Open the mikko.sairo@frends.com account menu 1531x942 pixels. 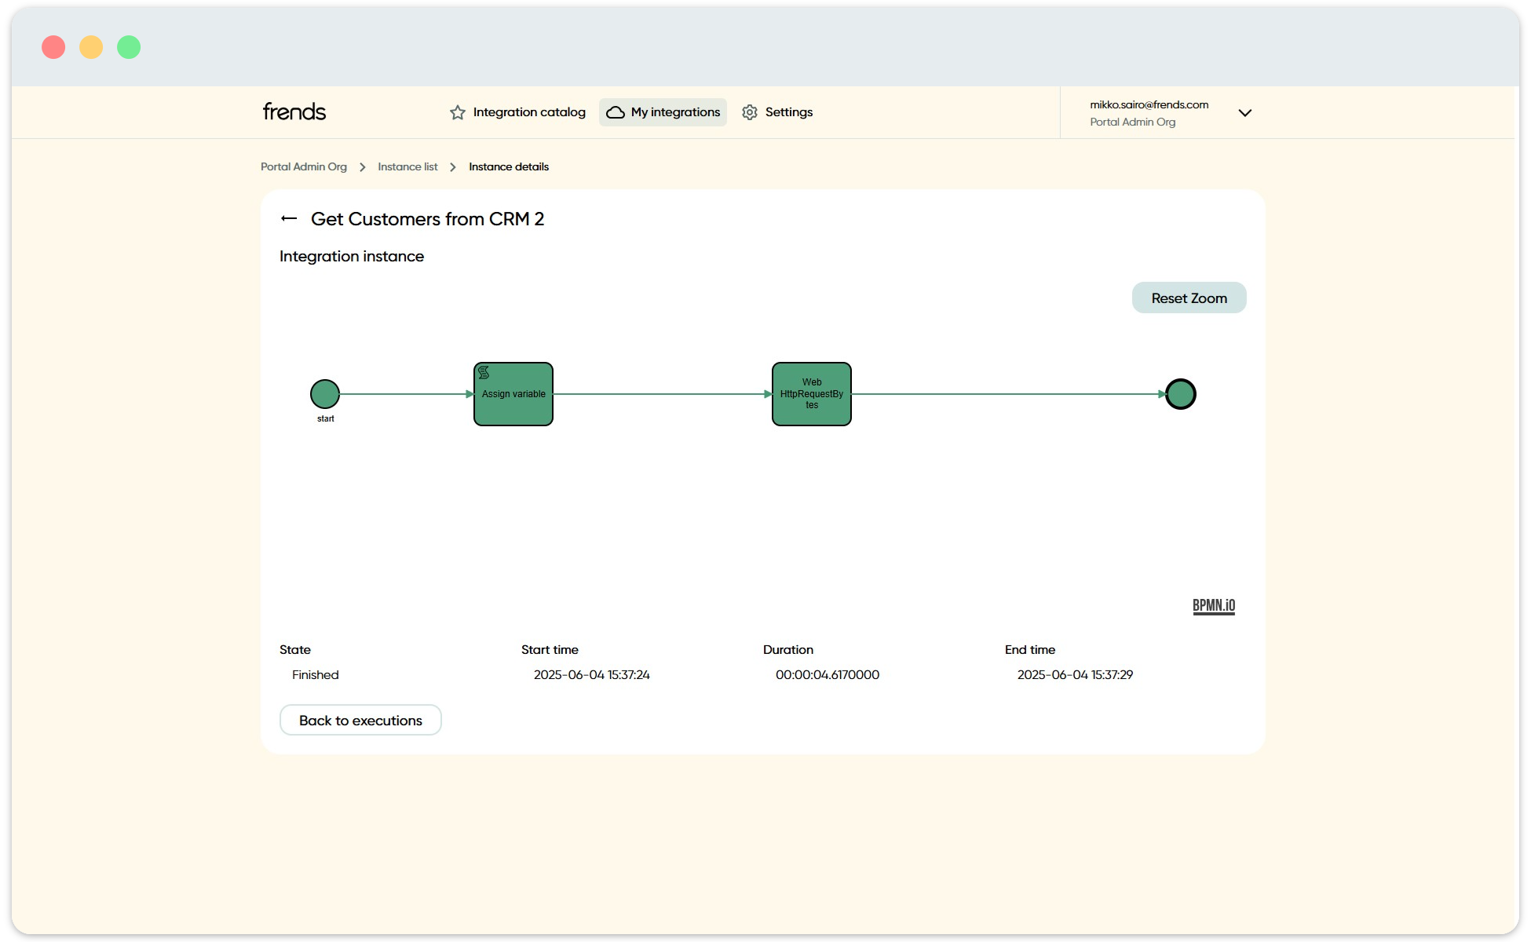click(1149, 104)
